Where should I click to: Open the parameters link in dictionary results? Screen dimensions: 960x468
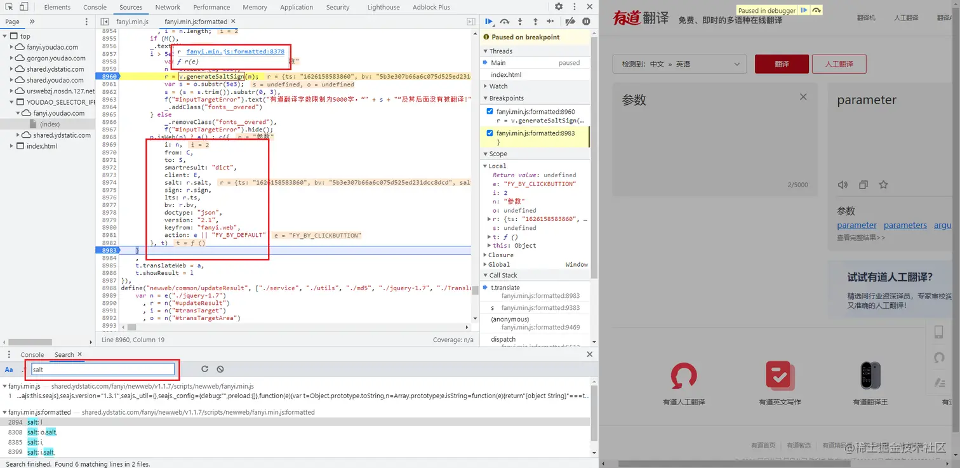point(905,225)
